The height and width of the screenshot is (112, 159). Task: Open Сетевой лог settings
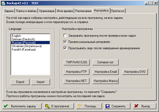click(x=105, y=62)
